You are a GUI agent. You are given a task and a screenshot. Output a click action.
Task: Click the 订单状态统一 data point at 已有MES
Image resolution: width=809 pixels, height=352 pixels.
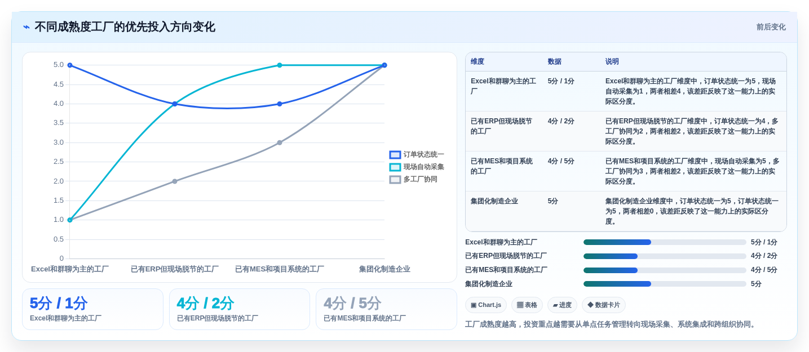pos(280,104)
